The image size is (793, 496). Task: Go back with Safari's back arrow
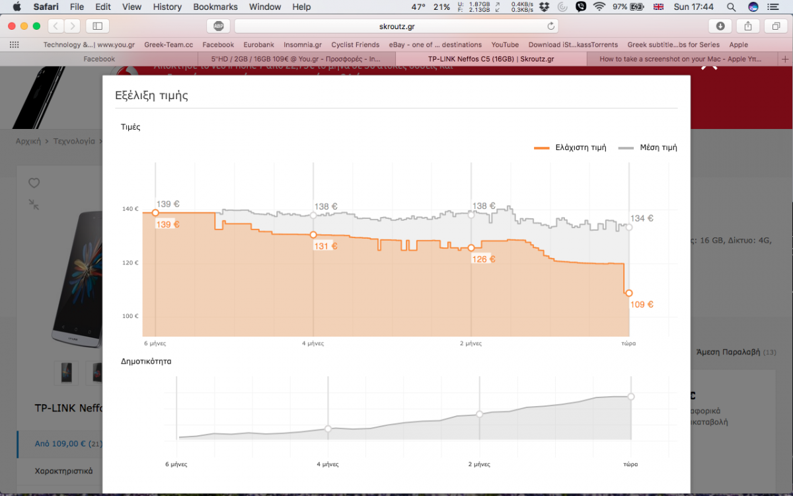(x=56, y=26)
